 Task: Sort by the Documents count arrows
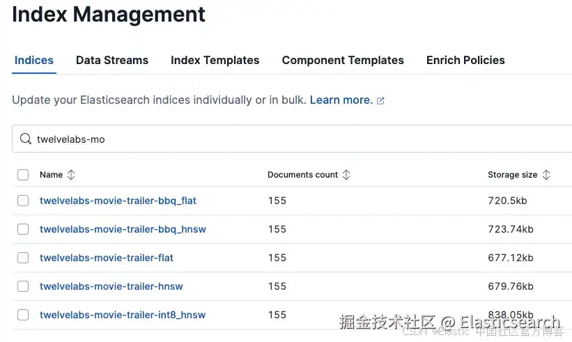pos(346,175)
